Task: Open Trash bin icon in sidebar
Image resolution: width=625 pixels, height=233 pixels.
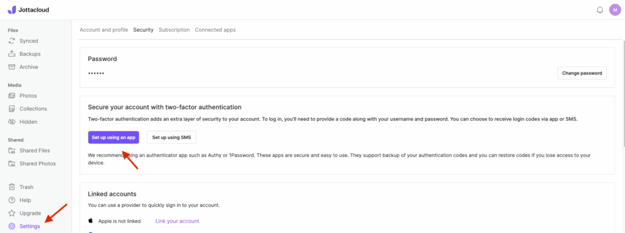Action: (12, 187)
